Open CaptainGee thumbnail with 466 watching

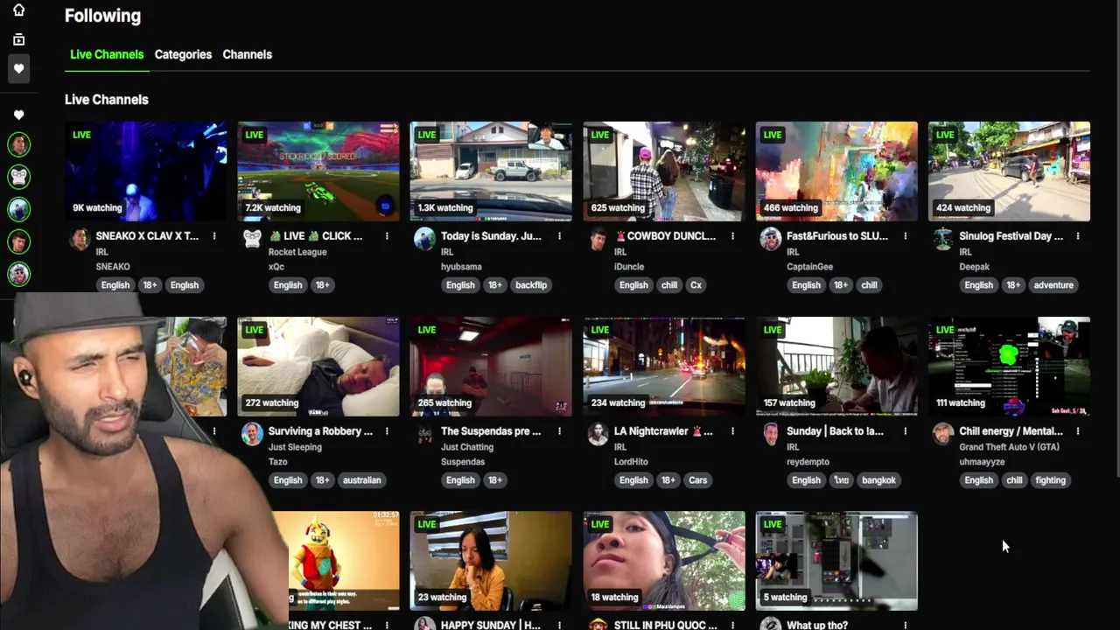pos(836,171)
